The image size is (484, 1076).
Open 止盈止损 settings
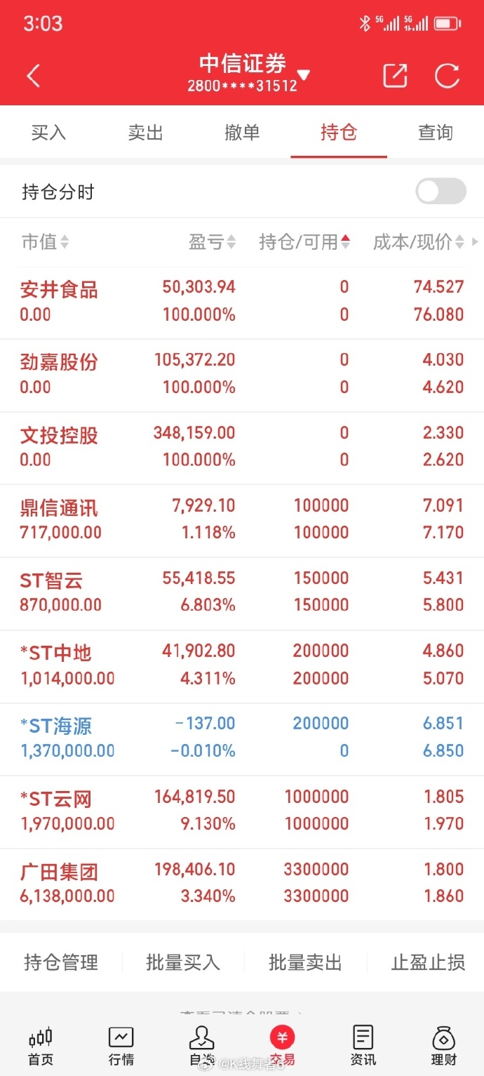click(428, 962)
